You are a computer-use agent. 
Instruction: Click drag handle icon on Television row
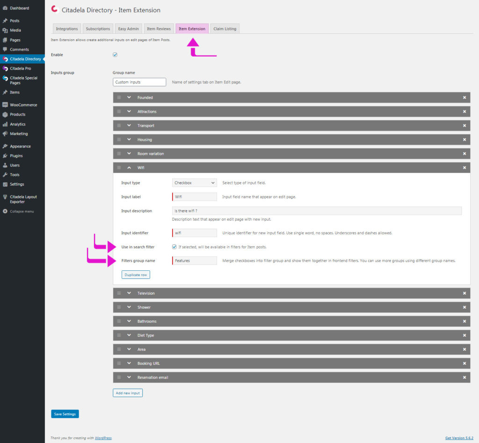tap(119, 293)
